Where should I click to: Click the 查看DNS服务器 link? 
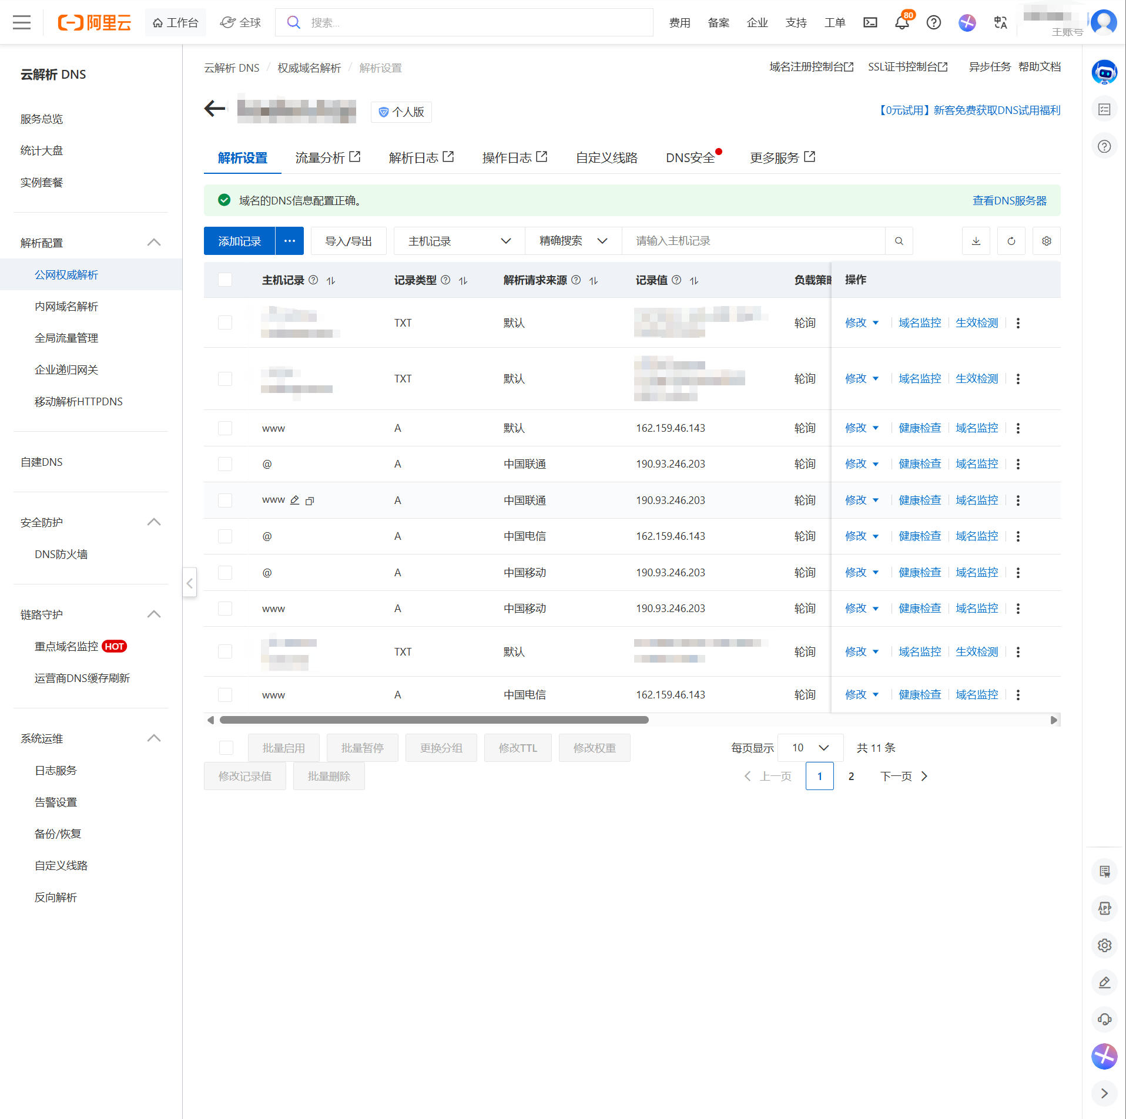(1009, 201)
